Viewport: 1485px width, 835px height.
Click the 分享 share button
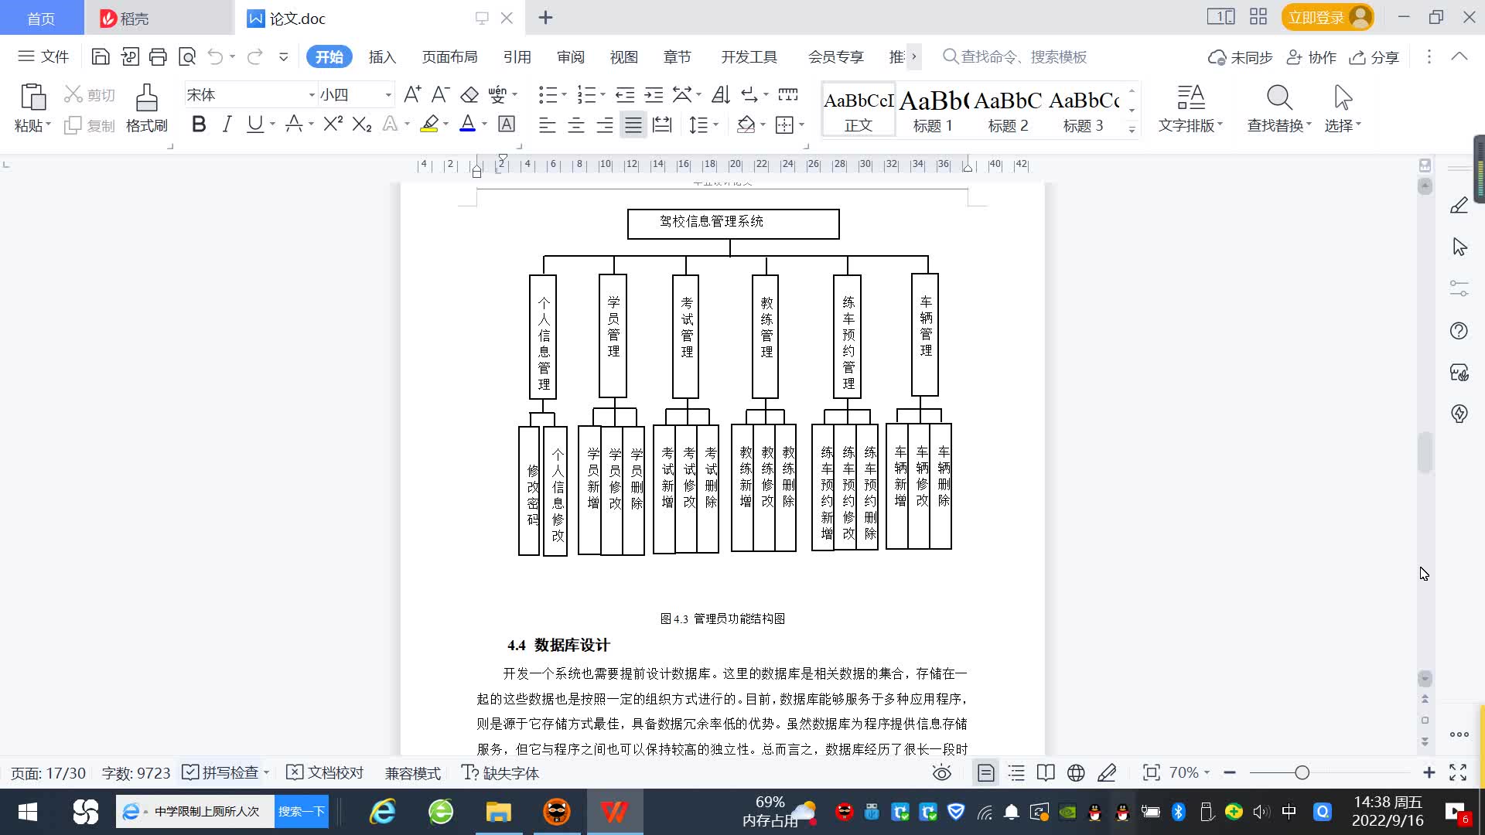[x=1374, y=57]
